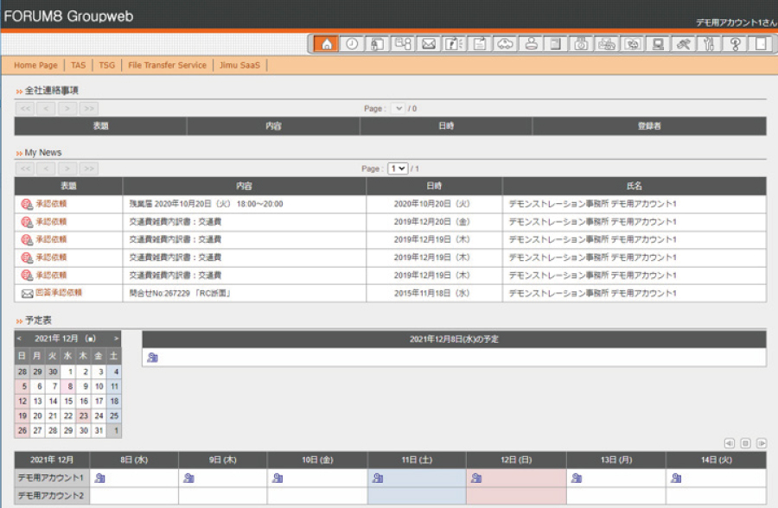This screenshot has width=778, height=508.
Task: Open the question mark help icon
Action: [x=735, y=44]
